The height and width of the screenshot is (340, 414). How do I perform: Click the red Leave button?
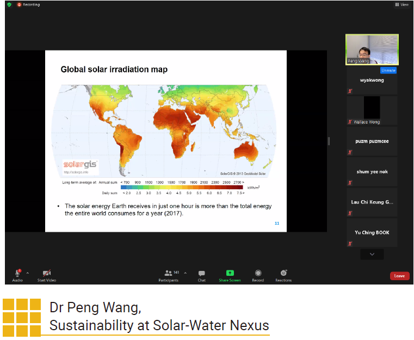399,276
